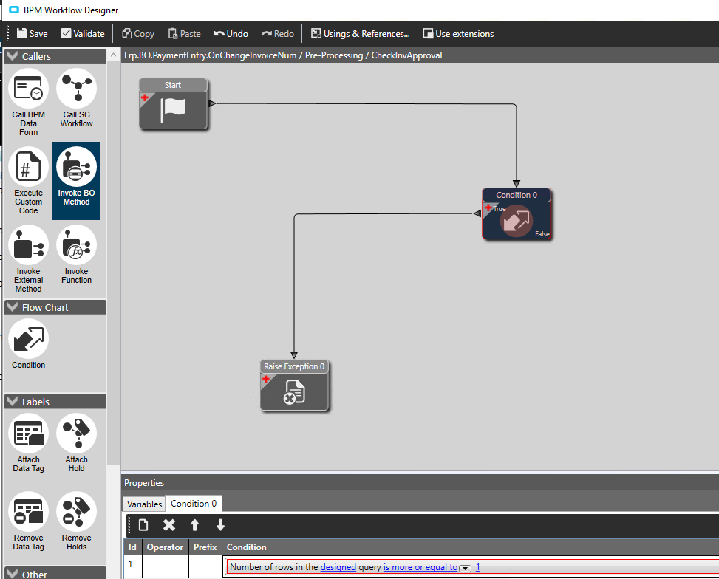The image size is (719, 579).
Task: Delete the selected condition row
Action: pyautogui.click(x=169, y=525)
